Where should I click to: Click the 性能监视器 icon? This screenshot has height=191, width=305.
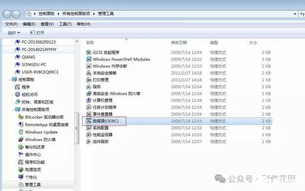coord(89,135)
